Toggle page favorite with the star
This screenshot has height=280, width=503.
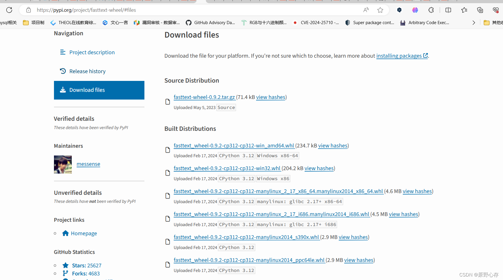pyautogui.click(x=380, y=10)
